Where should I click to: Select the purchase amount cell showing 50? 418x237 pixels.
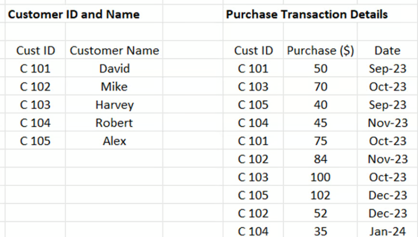pyautogui.click(x=321, y=69)
